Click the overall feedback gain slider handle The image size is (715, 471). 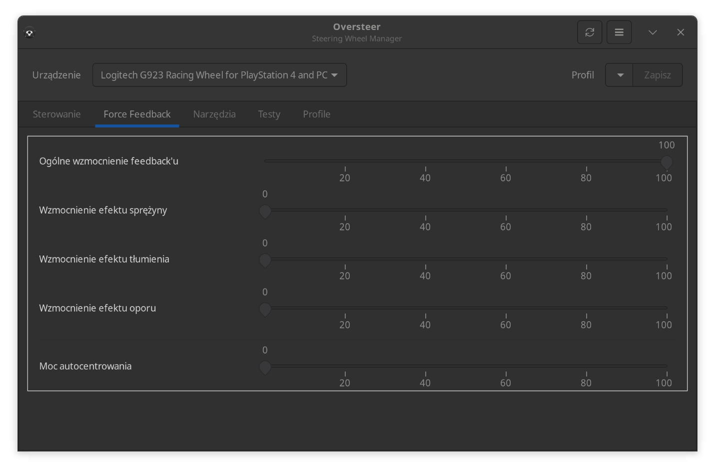click(667, 161)
